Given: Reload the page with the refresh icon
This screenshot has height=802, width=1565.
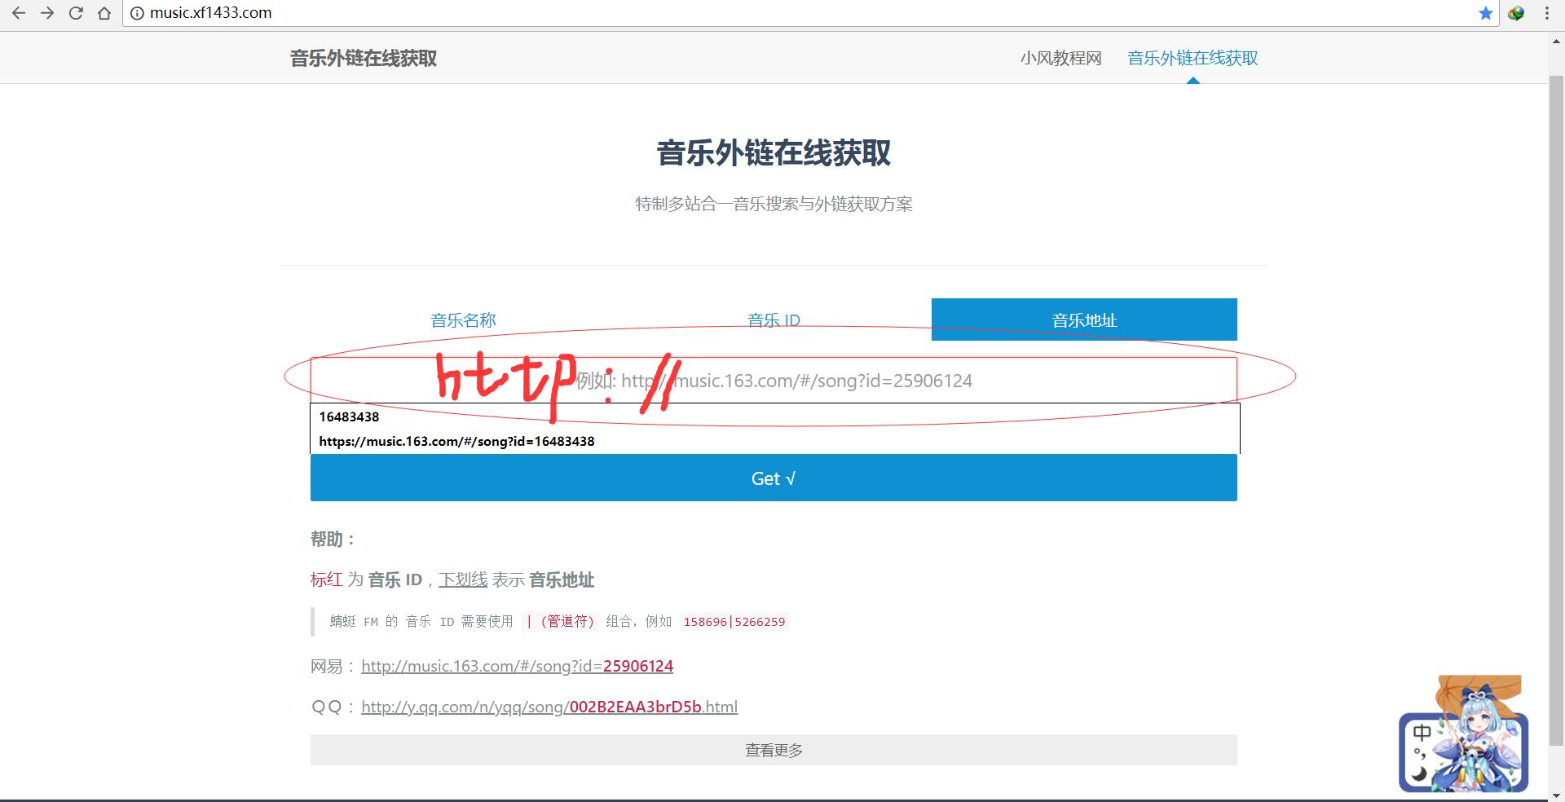Looking at the screenshot, I should pos(77,13).
